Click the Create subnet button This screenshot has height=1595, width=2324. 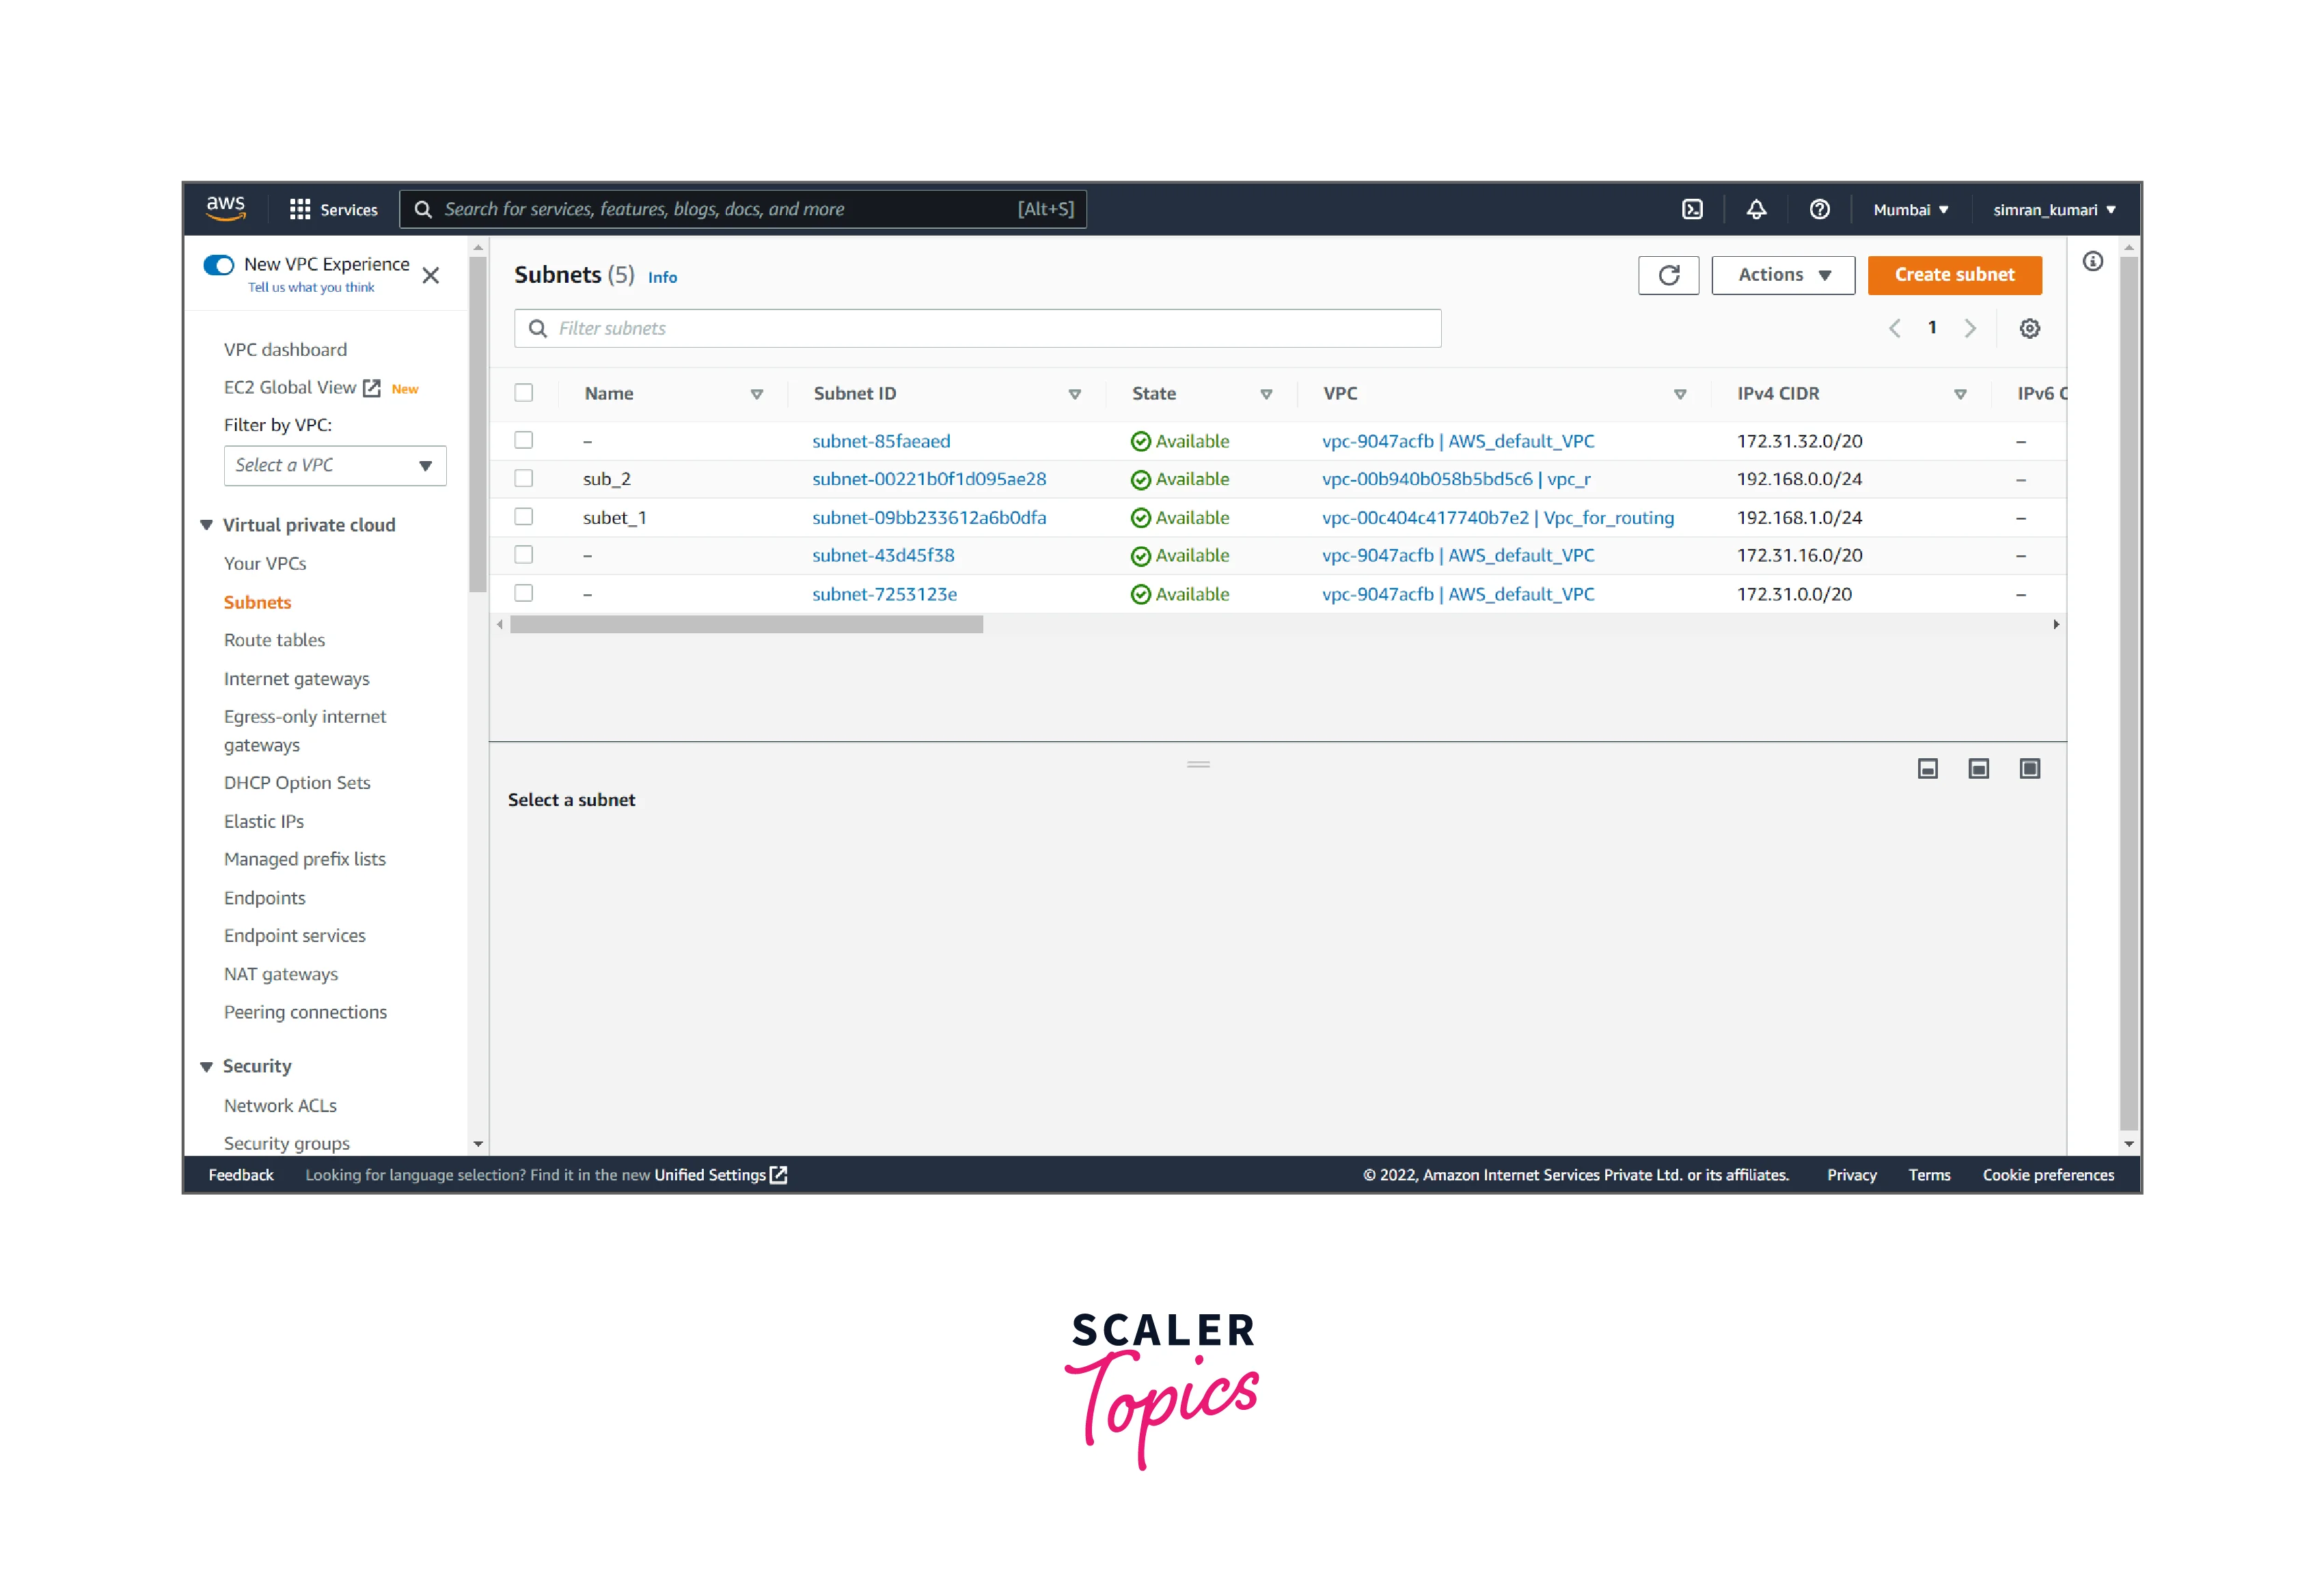click(x=1954, y=276)
